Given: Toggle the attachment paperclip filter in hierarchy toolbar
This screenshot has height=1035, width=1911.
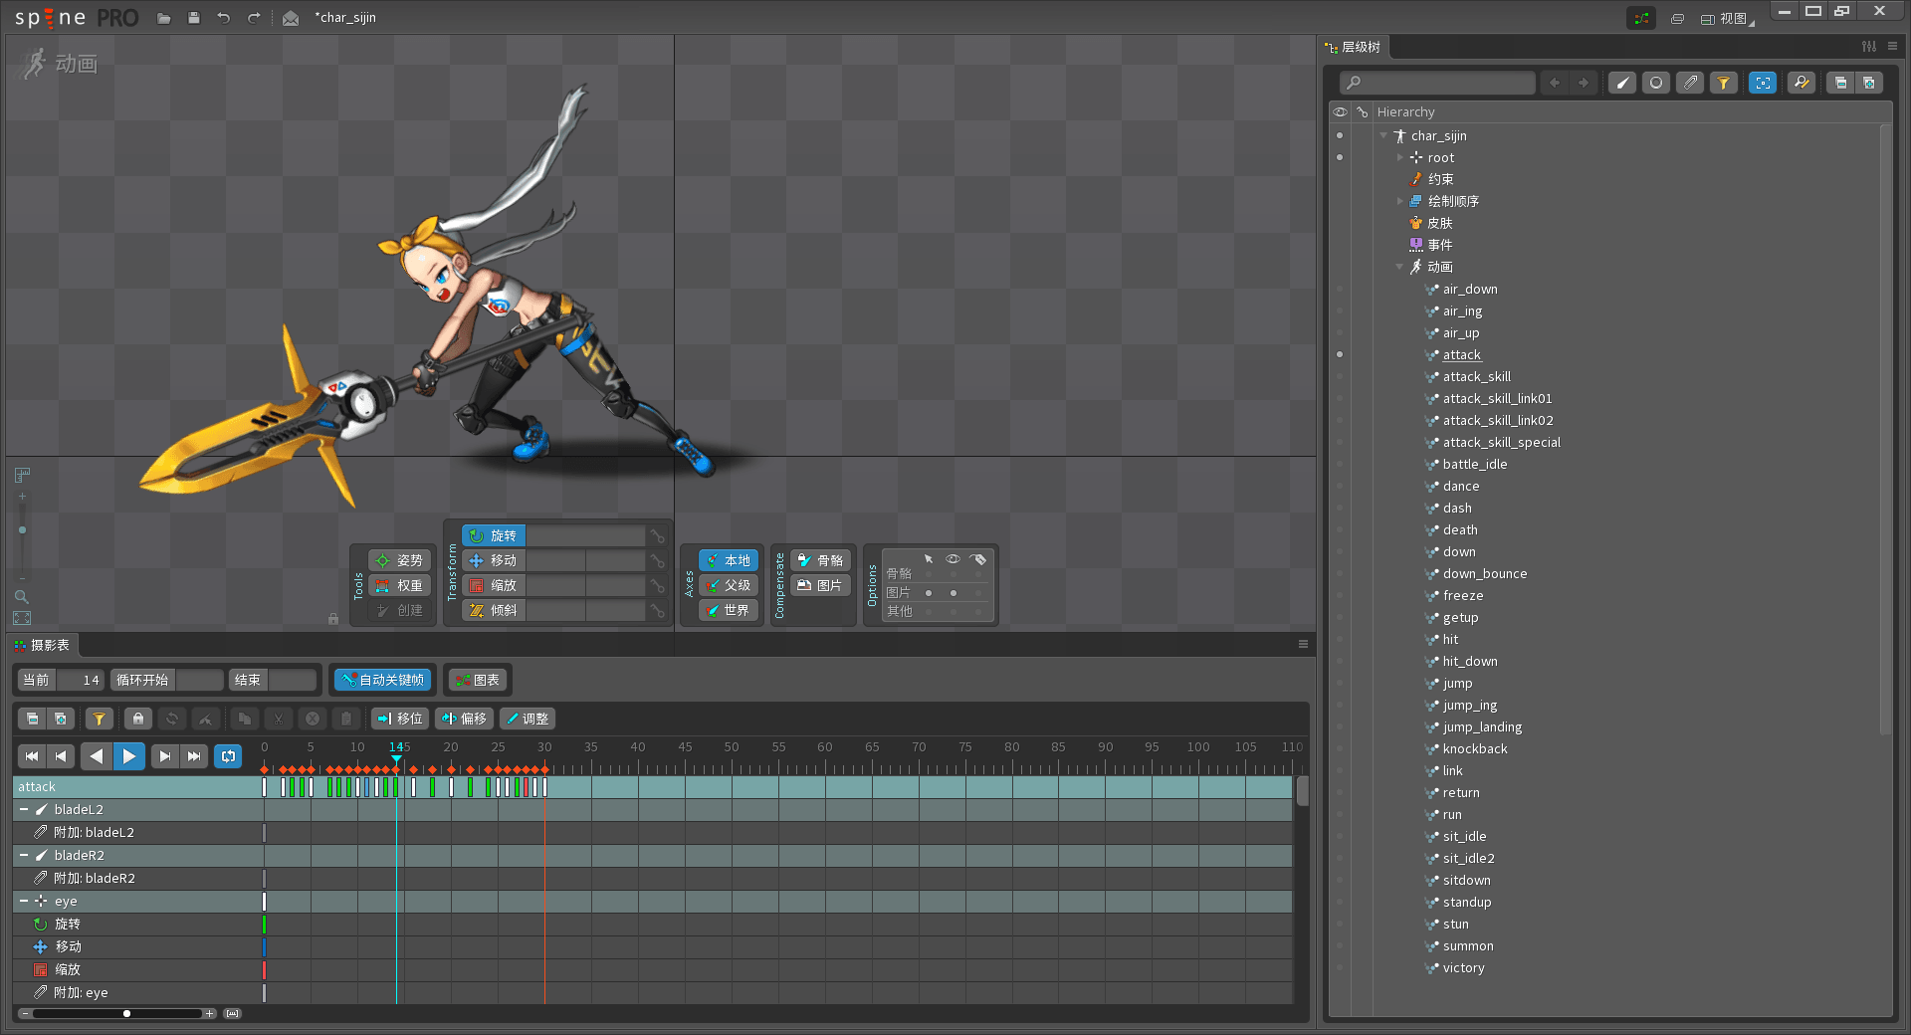Looking at the screenshot, I should [x=1690, y=83].
